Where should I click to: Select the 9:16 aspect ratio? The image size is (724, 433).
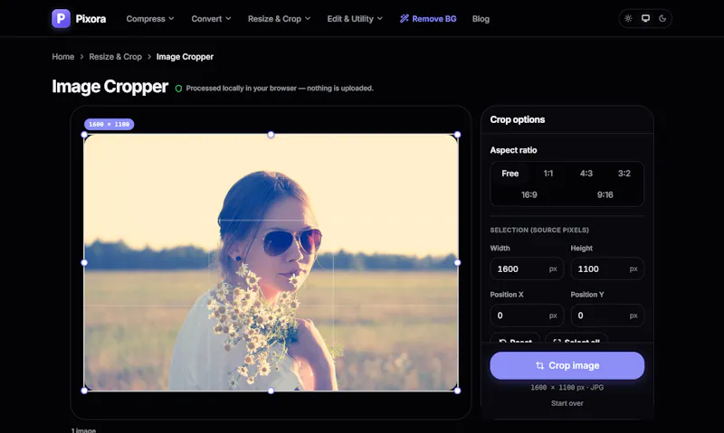click(605, 194)
